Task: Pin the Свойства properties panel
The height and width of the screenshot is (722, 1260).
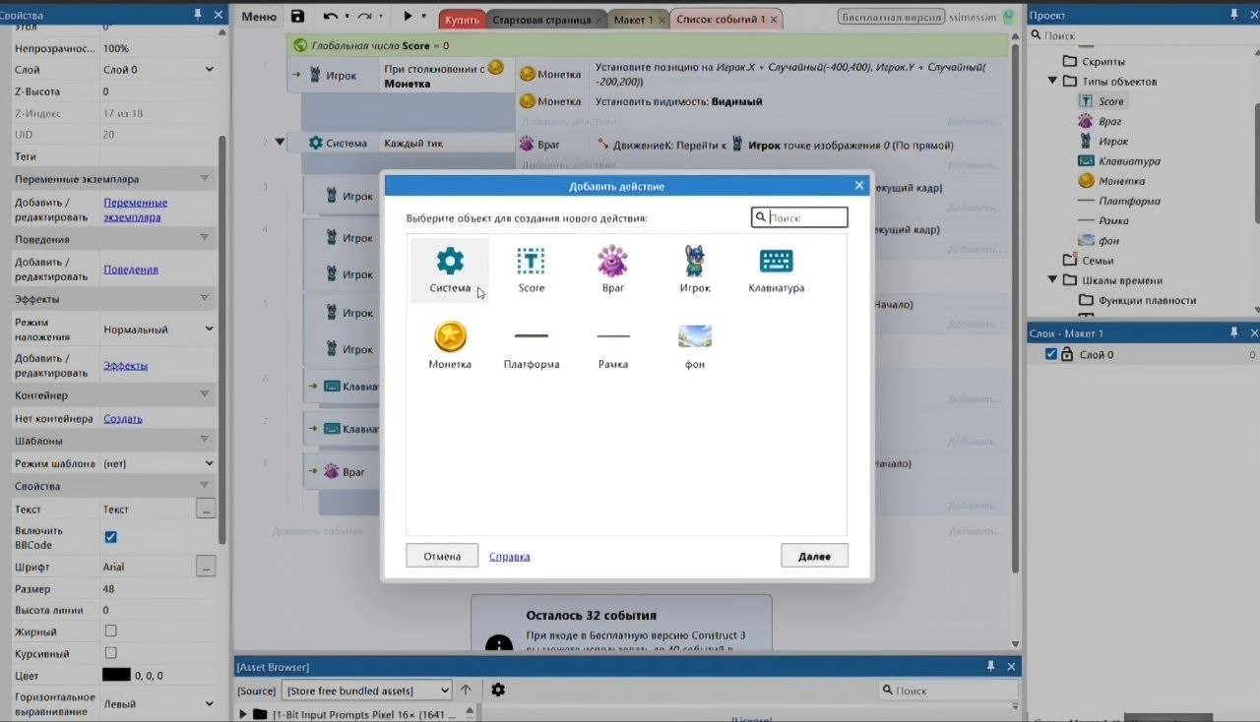Action: 198,15
